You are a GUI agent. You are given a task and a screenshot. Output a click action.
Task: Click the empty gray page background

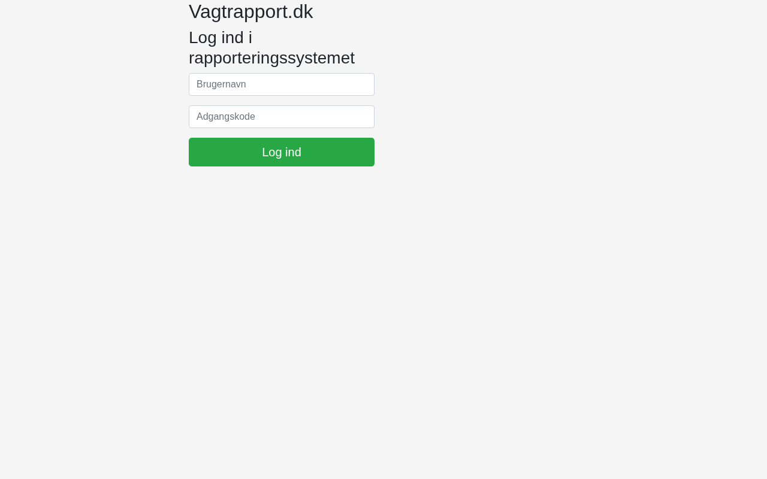[539, 299]
